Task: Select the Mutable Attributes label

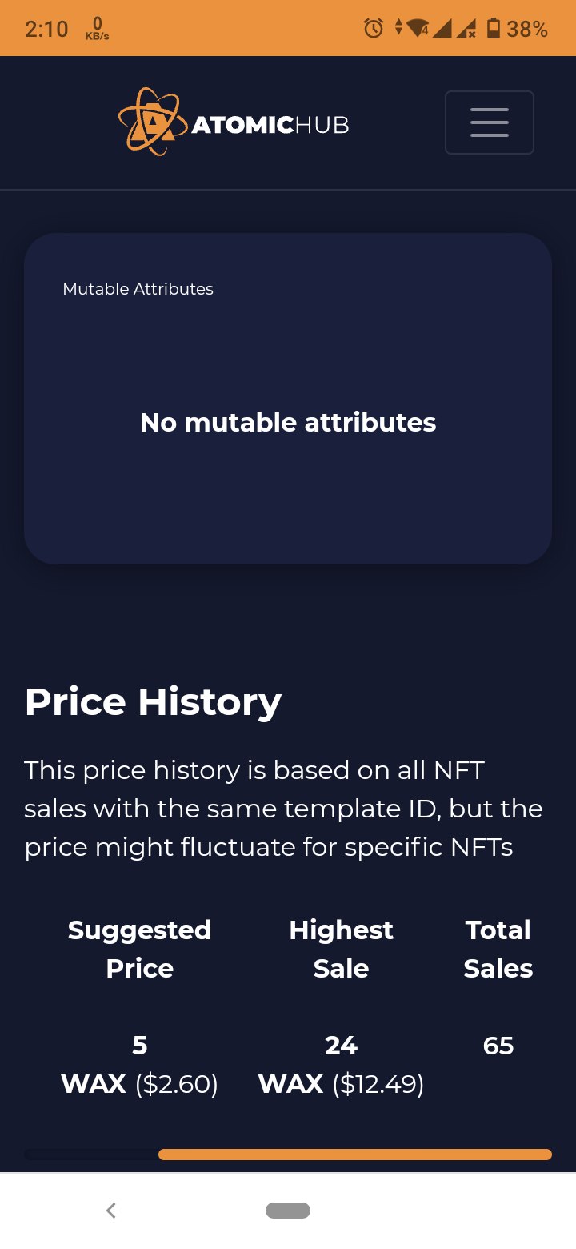Action: 138,289
